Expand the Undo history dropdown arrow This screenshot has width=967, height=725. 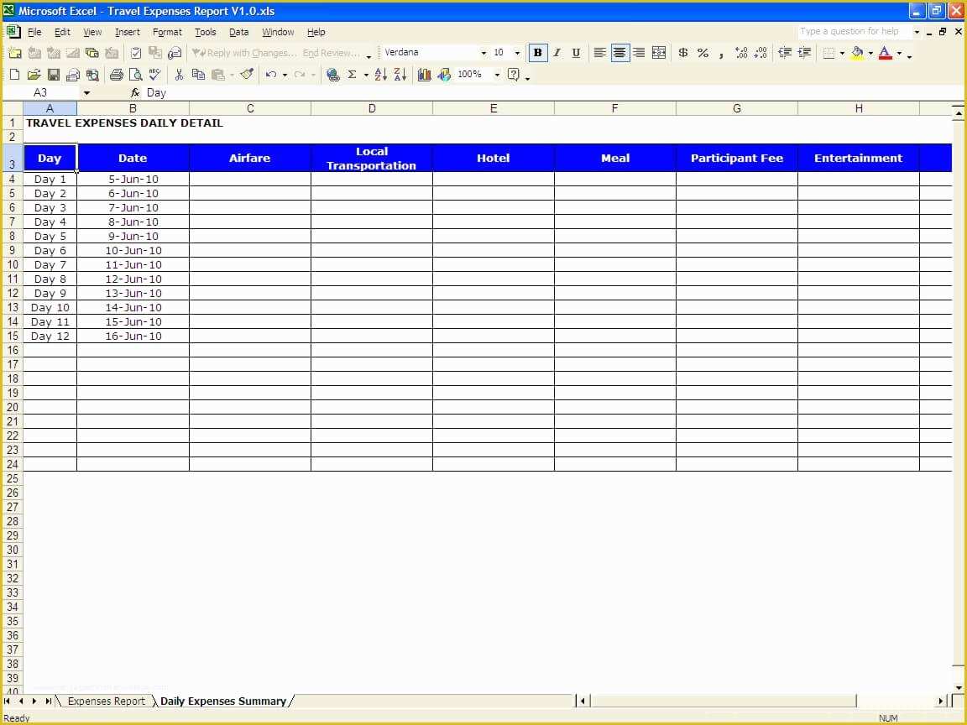285,75
